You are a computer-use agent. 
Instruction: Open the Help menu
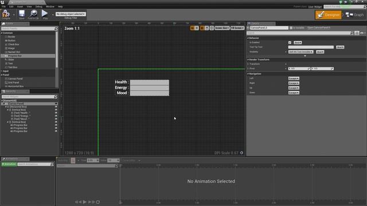pyautogui.click(x=60, y=6)
